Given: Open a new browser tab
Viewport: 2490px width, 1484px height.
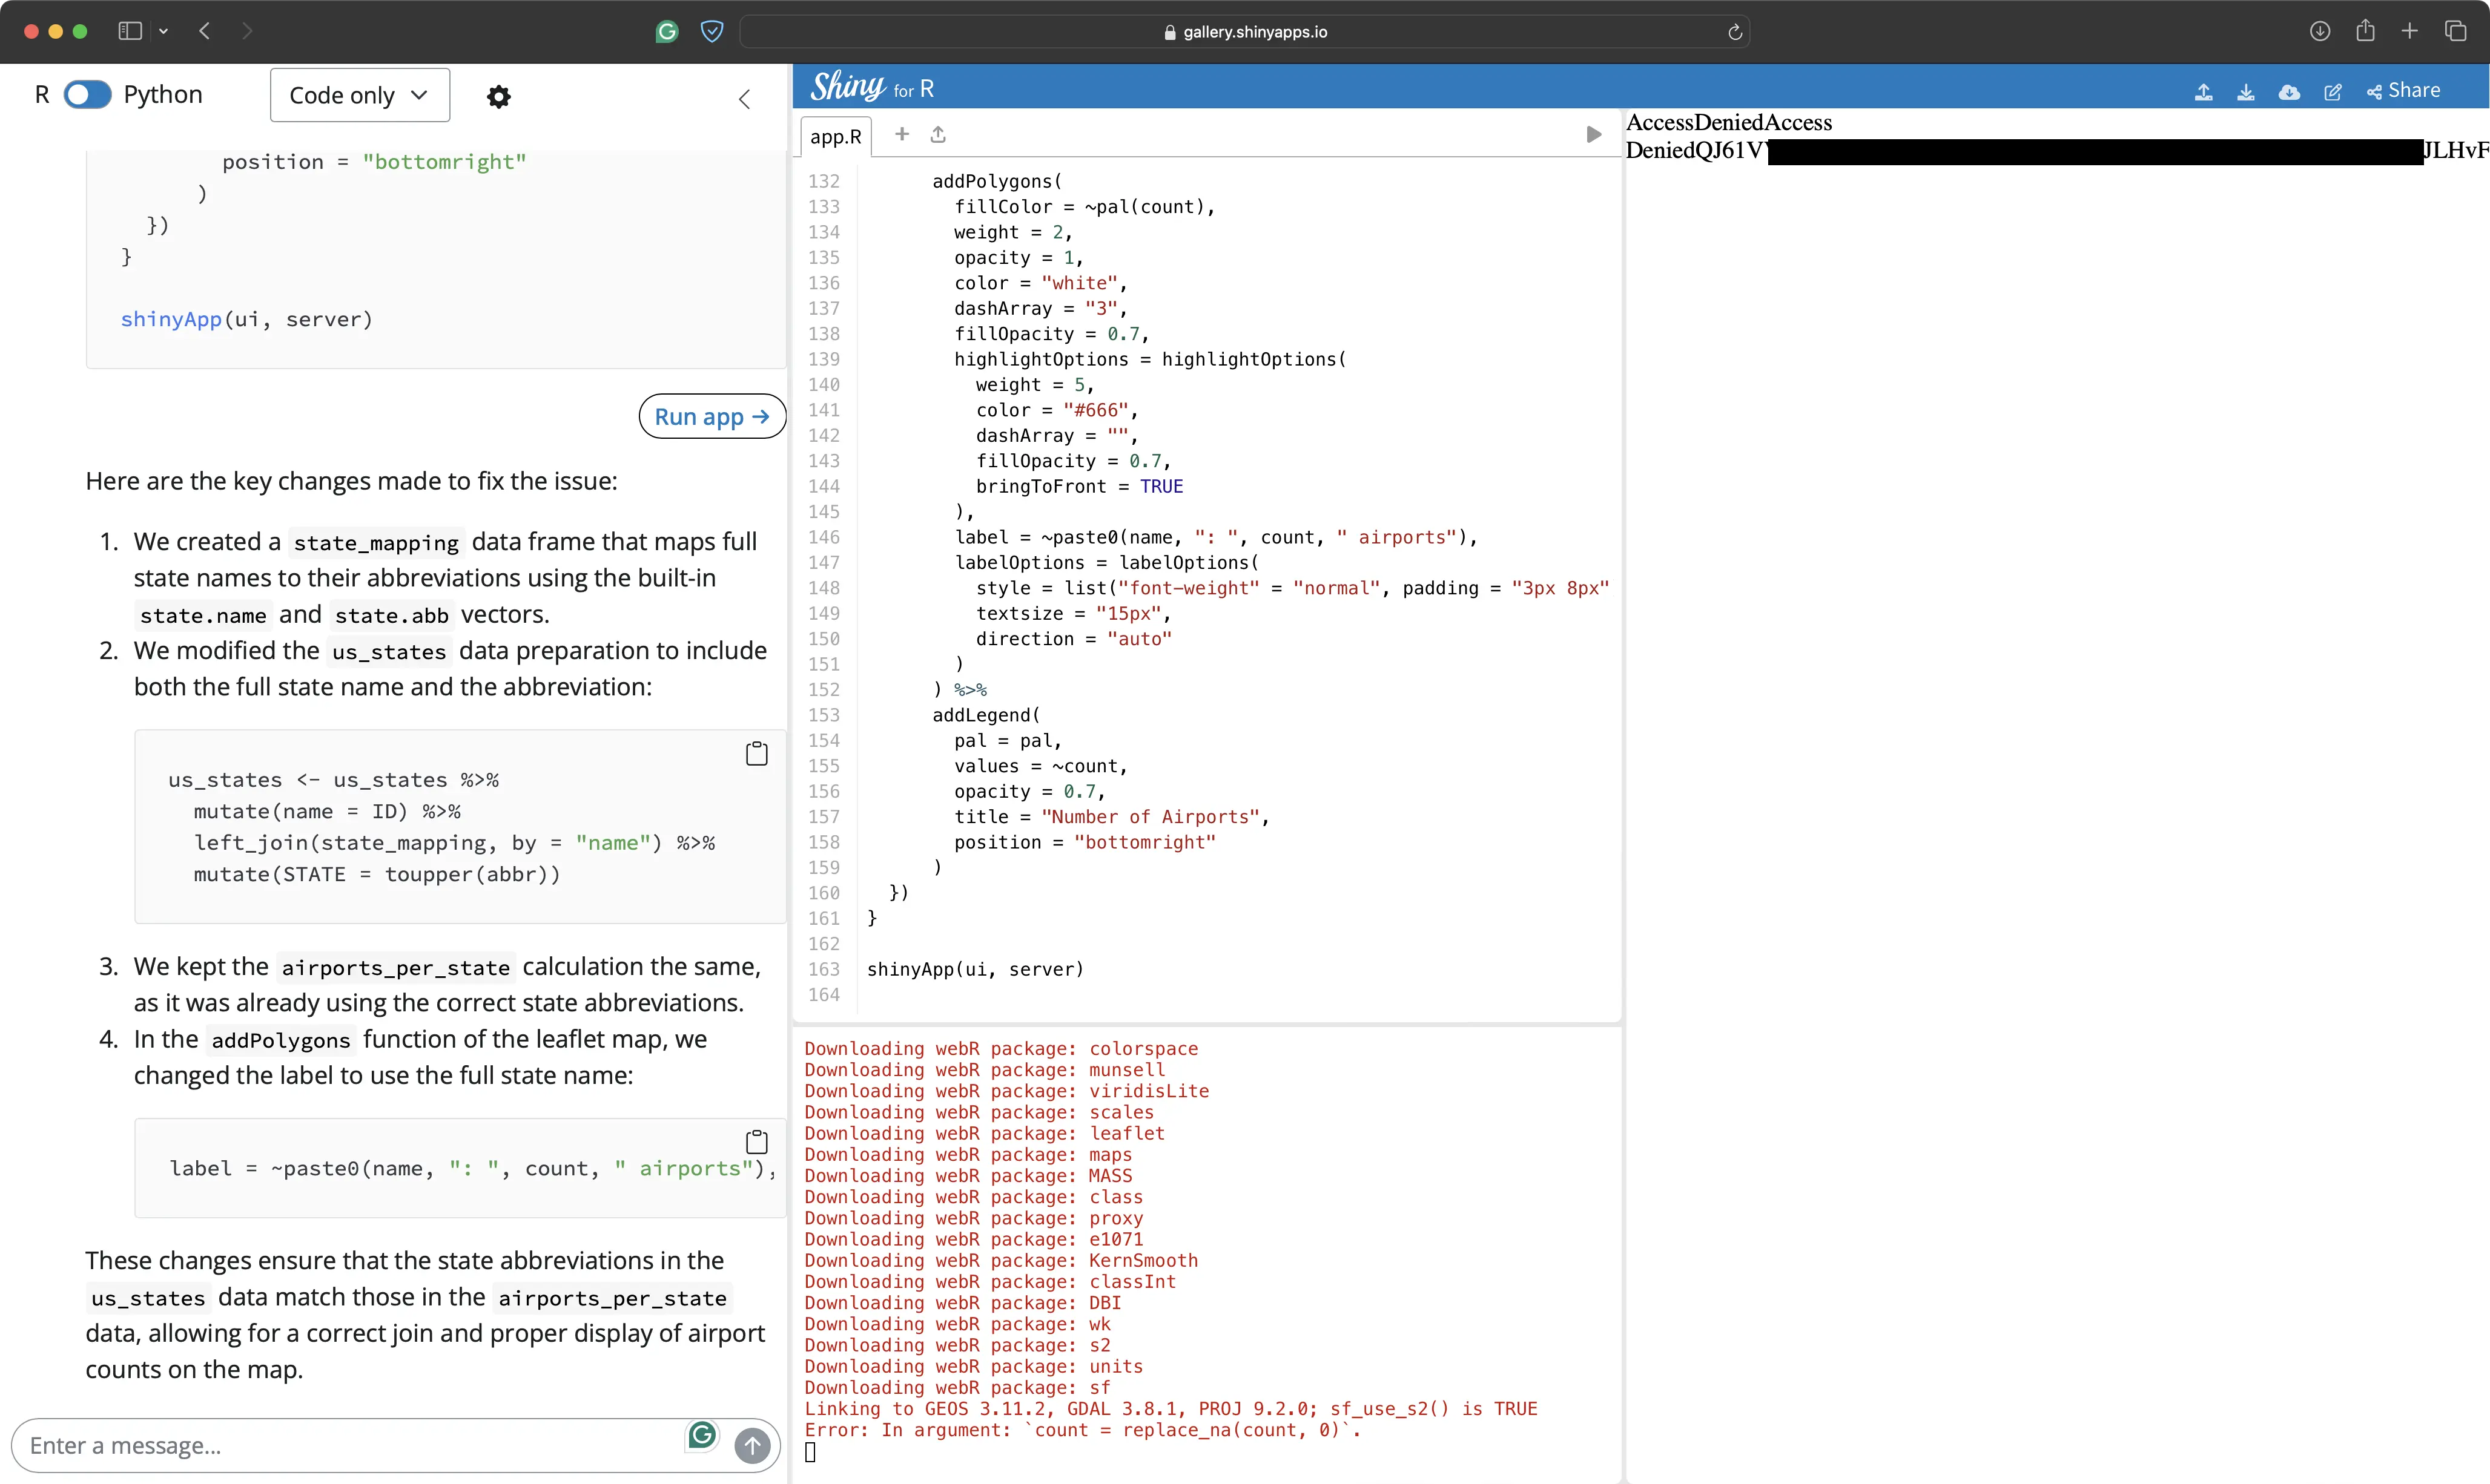Looking at the screenshot, I should pyautogui.click(x=2410, y=31).
